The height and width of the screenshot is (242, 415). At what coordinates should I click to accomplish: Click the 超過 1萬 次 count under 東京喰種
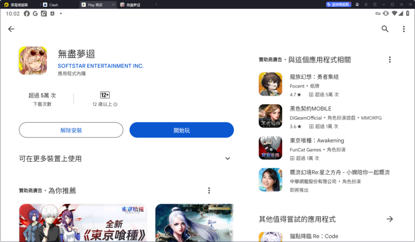pos(305,158)
